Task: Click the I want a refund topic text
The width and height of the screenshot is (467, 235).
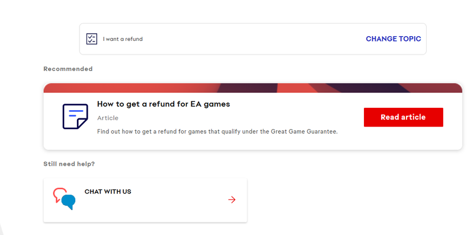Action: pyautogui.click(x=123, y=39)
